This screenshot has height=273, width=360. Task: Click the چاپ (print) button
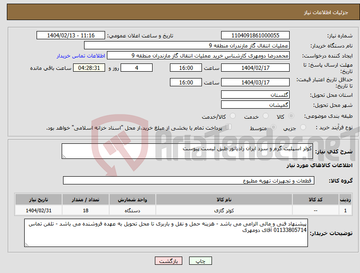point(200,261)
